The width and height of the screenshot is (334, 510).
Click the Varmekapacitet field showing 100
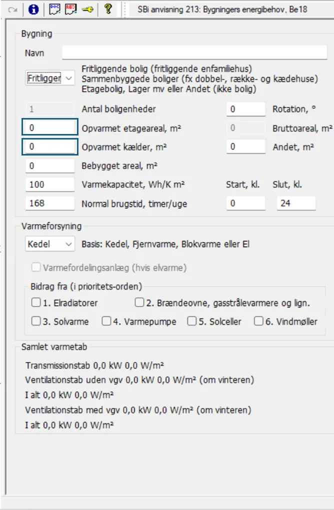tap(50, 184)
